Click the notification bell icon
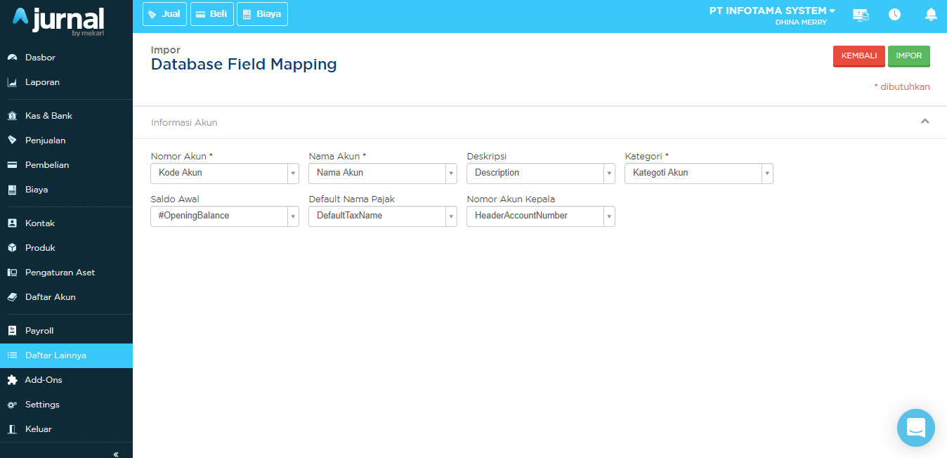The height and width of the screenshot is (458, 947). (x=931, y=15)
